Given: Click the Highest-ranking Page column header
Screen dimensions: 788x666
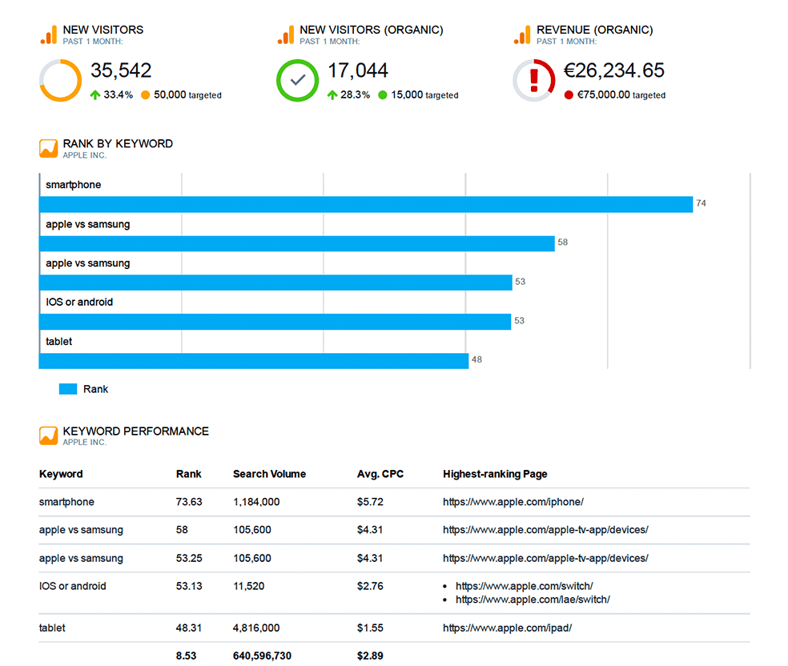Looking at the screenshot, I should pyautogui.click(x=495, y=474).
